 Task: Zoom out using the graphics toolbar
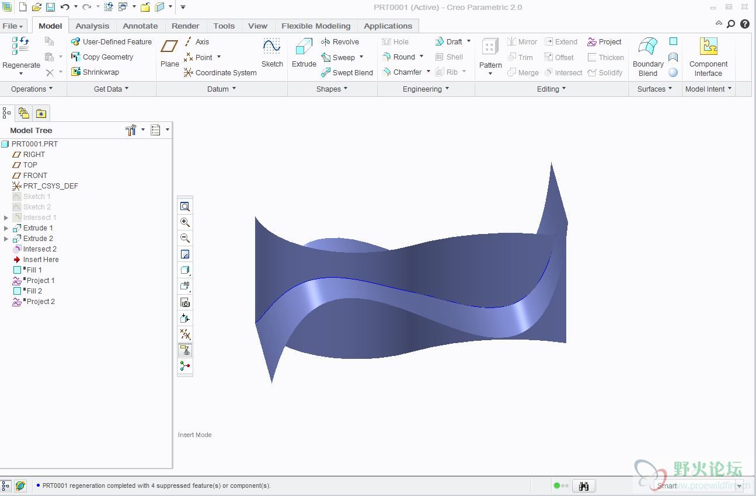[x=185, y=238]
